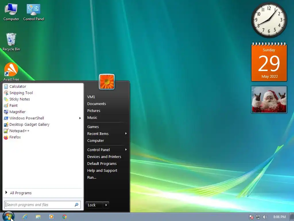Screen dimensions: 294x221
Task: Open Internet Explorer from the taskbar
Action: click(25, 217)
